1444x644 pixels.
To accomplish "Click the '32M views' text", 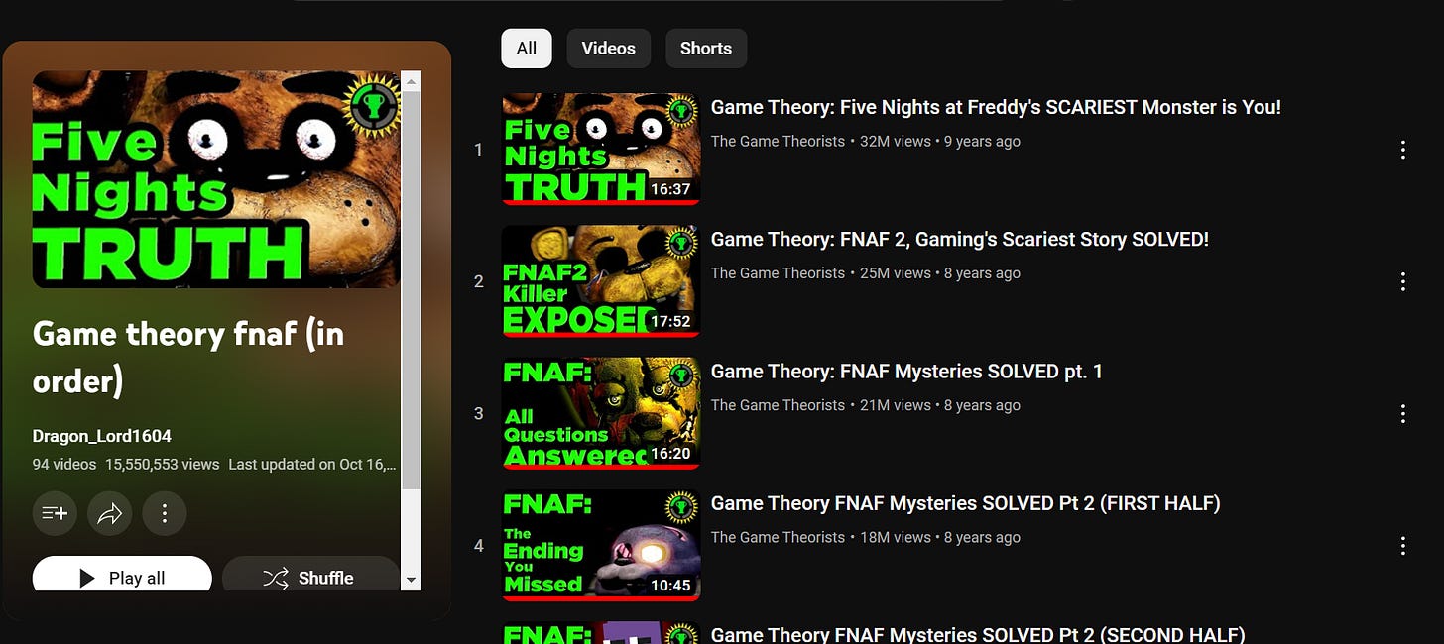I will click(x=896, y=141).
